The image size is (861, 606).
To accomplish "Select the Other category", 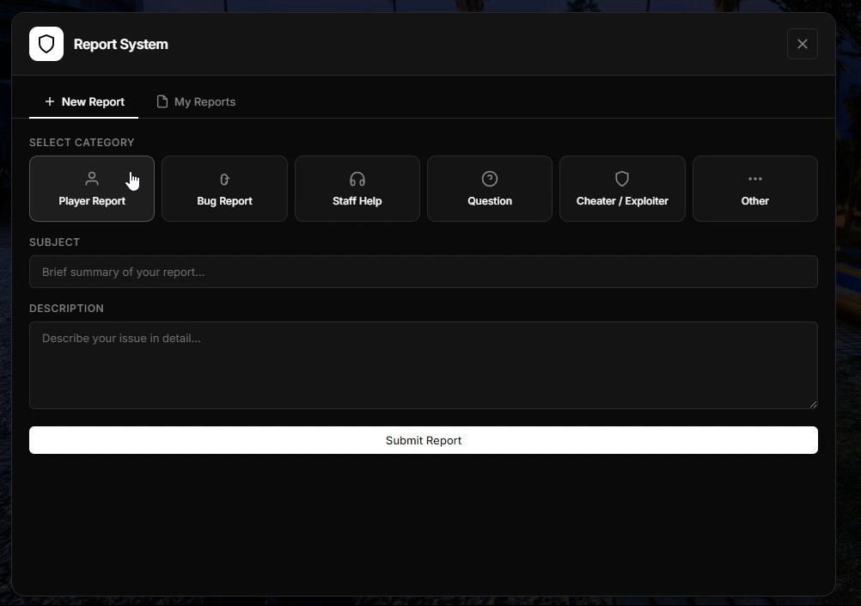I will coord(755,188).
